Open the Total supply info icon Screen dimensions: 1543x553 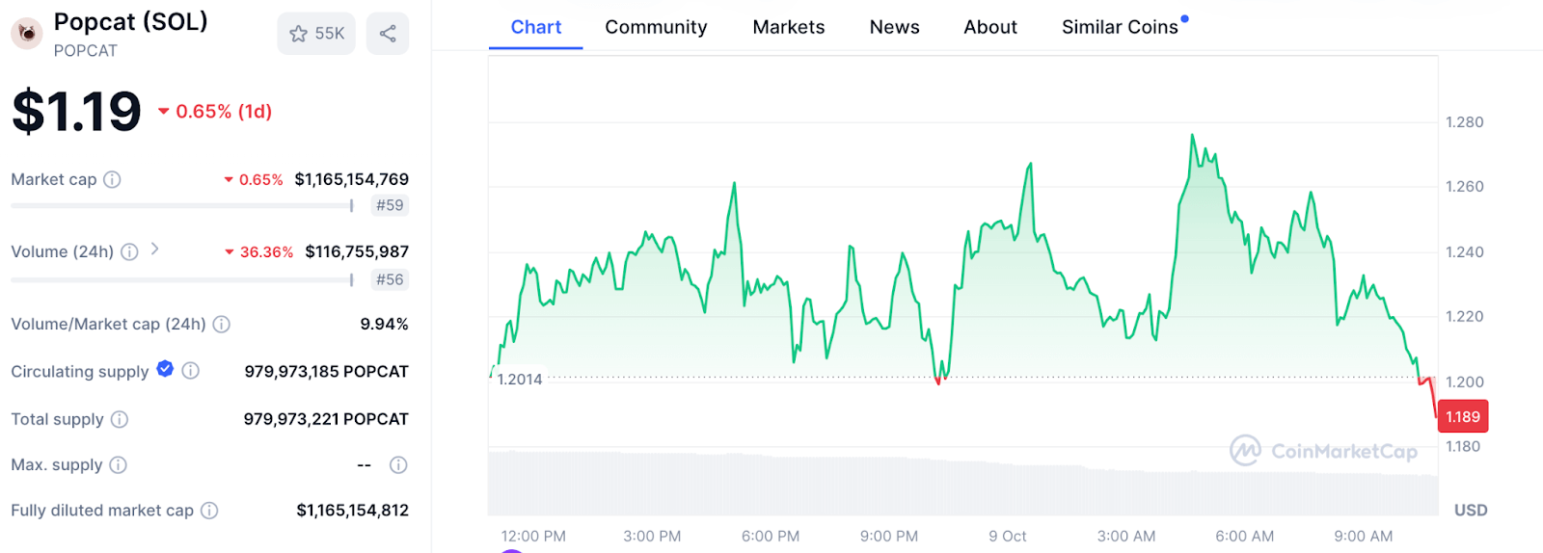(x=120, y=419)
